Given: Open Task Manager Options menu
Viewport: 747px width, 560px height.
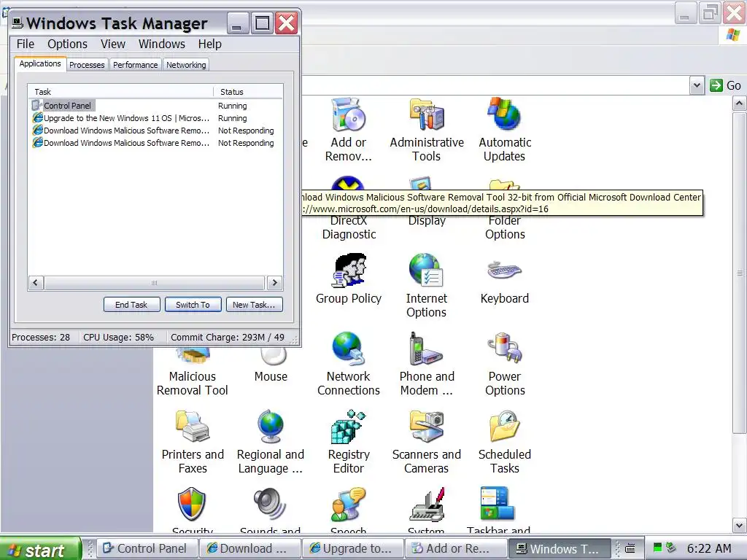Looking at the screenshot, I should (x=67, y=44).
